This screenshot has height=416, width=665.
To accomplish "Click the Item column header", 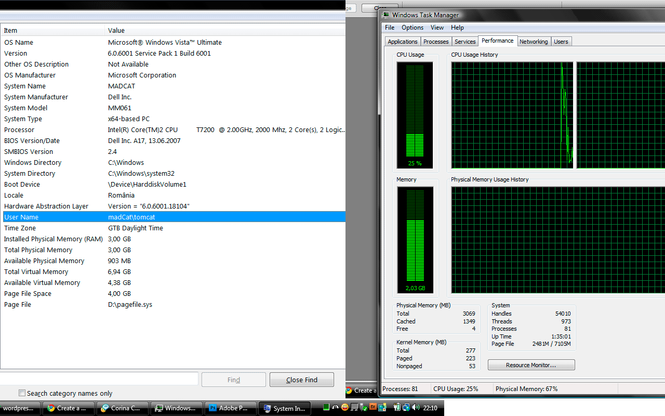I will [x=52, y=30].
